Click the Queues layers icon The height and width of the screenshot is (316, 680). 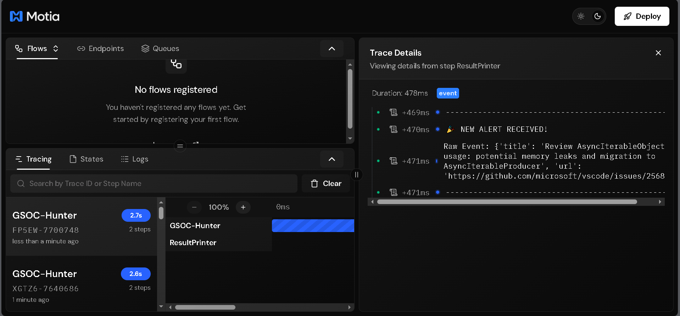click(x=145, y=49)
